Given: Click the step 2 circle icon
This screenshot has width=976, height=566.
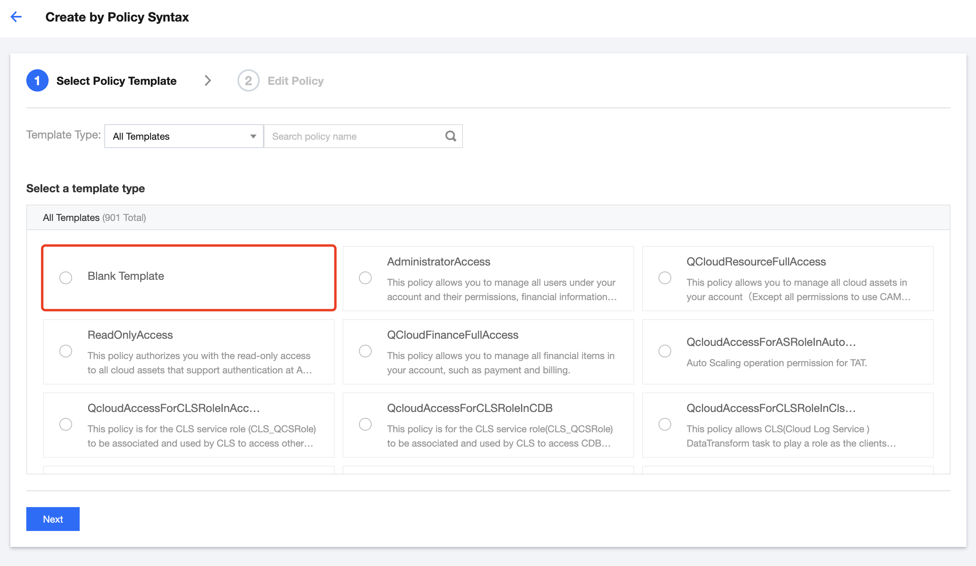Looking at the screenshot, I should (248, 81).
